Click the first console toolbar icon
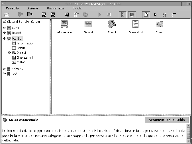This screenshot has width=192, height=144. click(x=7, y=15)
